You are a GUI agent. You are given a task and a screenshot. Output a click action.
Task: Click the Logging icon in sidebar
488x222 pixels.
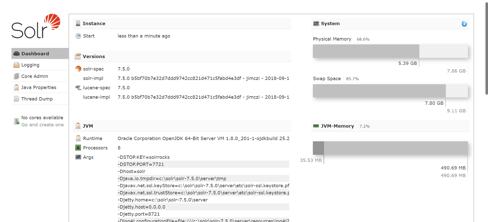(17, 65)
